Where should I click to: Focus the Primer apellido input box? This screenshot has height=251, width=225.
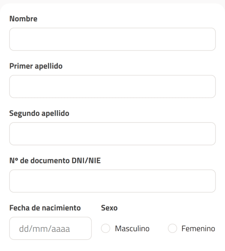[x=112, y=87]
